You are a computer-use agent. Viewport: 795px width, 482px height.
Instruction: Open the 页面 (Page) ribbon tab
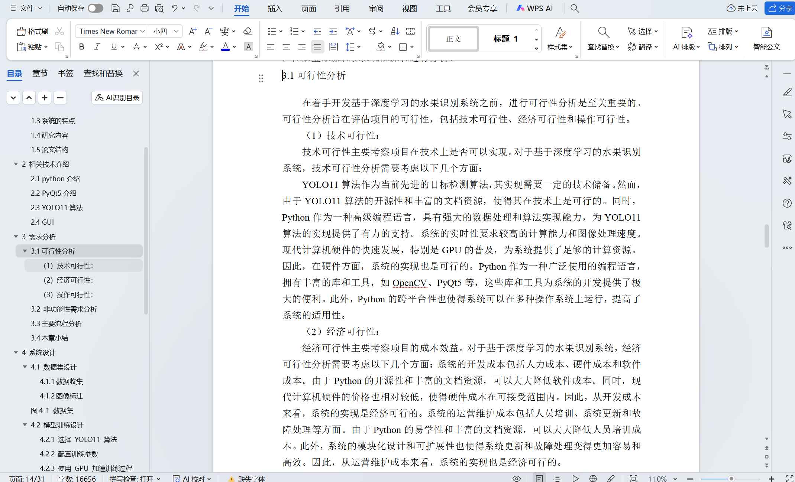(x=308, y=8)
